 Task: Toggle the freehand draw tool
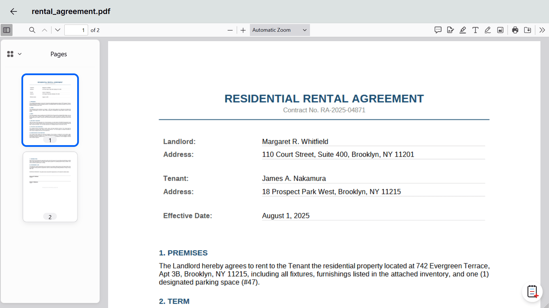click(x=488, y=30)
